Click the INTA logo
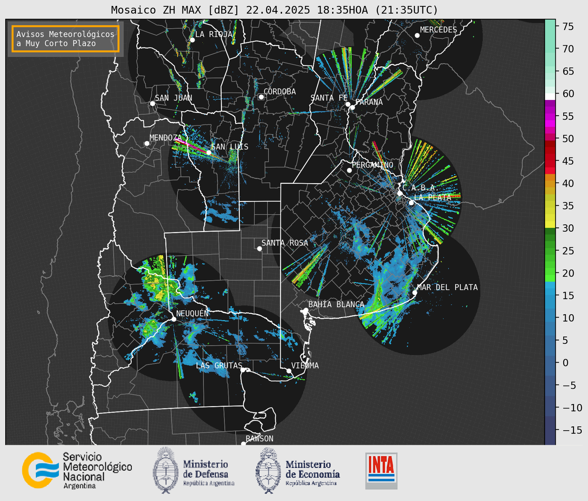The image size is (588, 501). pyautogui.click(x=381, y=471)
